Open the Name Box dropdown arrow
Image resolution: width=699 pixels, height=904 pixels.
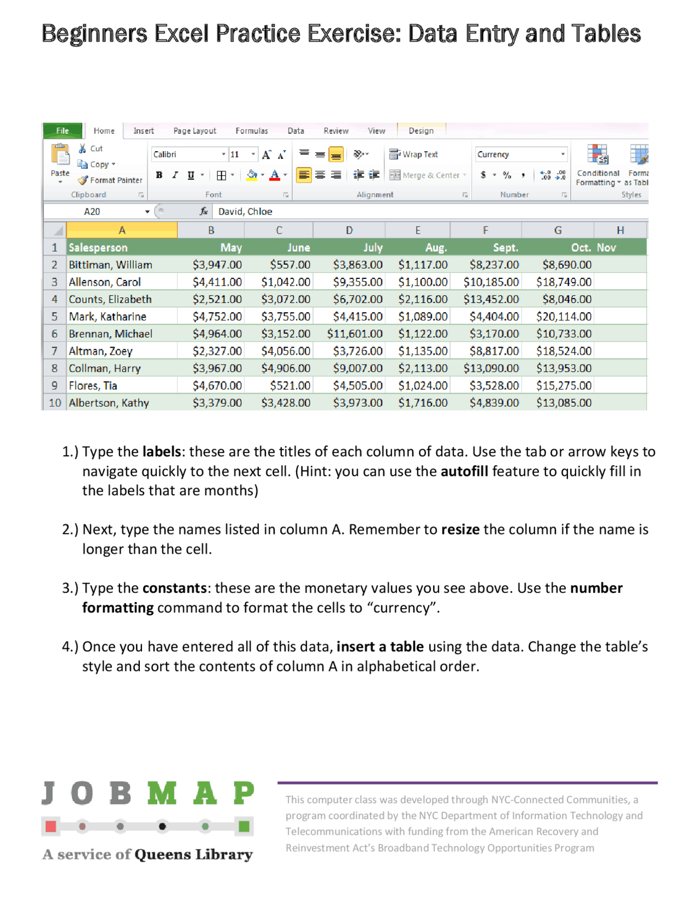click(147, 212)
